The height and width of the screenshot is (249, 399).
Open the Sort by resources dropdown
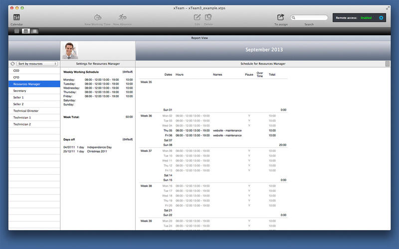[37, 64]
